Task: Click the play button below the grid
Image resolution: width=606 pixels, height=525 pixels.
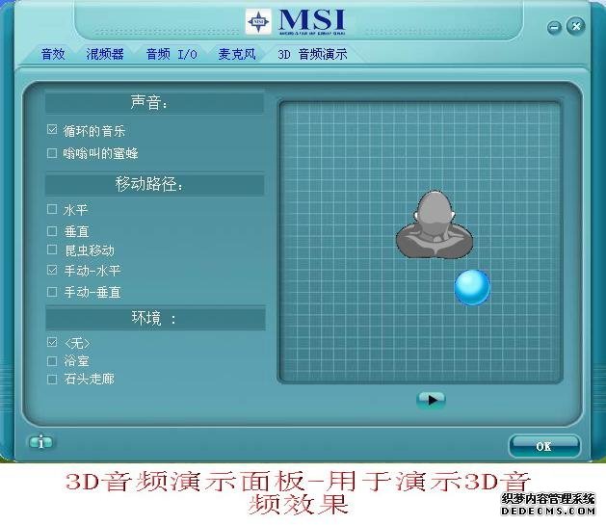Action: click(x=430, y=399)
